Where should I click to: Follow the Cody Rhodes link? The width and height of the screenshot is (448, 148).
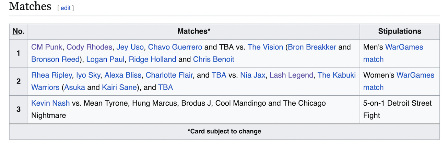89,47
